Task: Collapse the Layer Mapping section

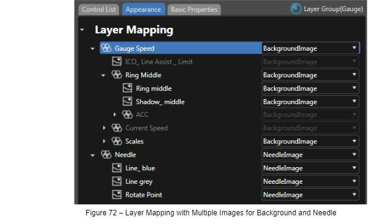Action: [x=82, y=30]
